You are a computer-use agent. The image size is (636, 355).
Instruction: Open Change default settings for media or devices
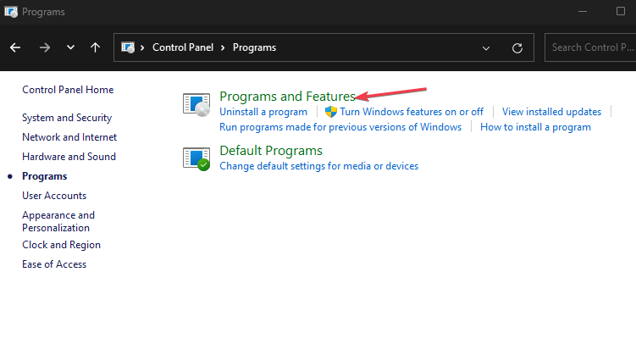click(x=318, y=166)
